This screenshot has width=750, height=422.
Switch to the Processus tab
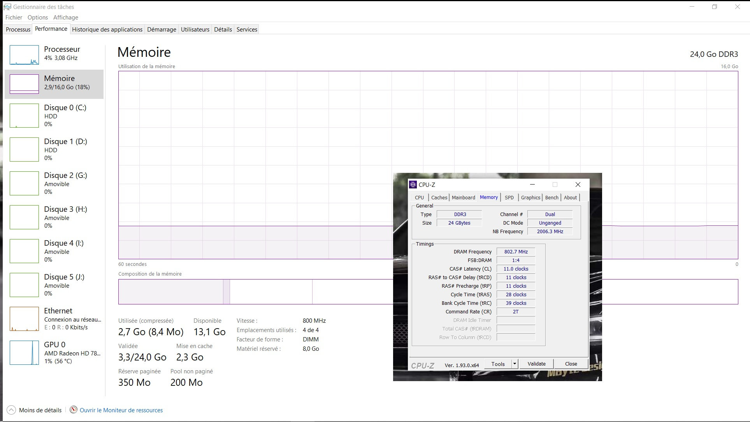pos(18,30)
